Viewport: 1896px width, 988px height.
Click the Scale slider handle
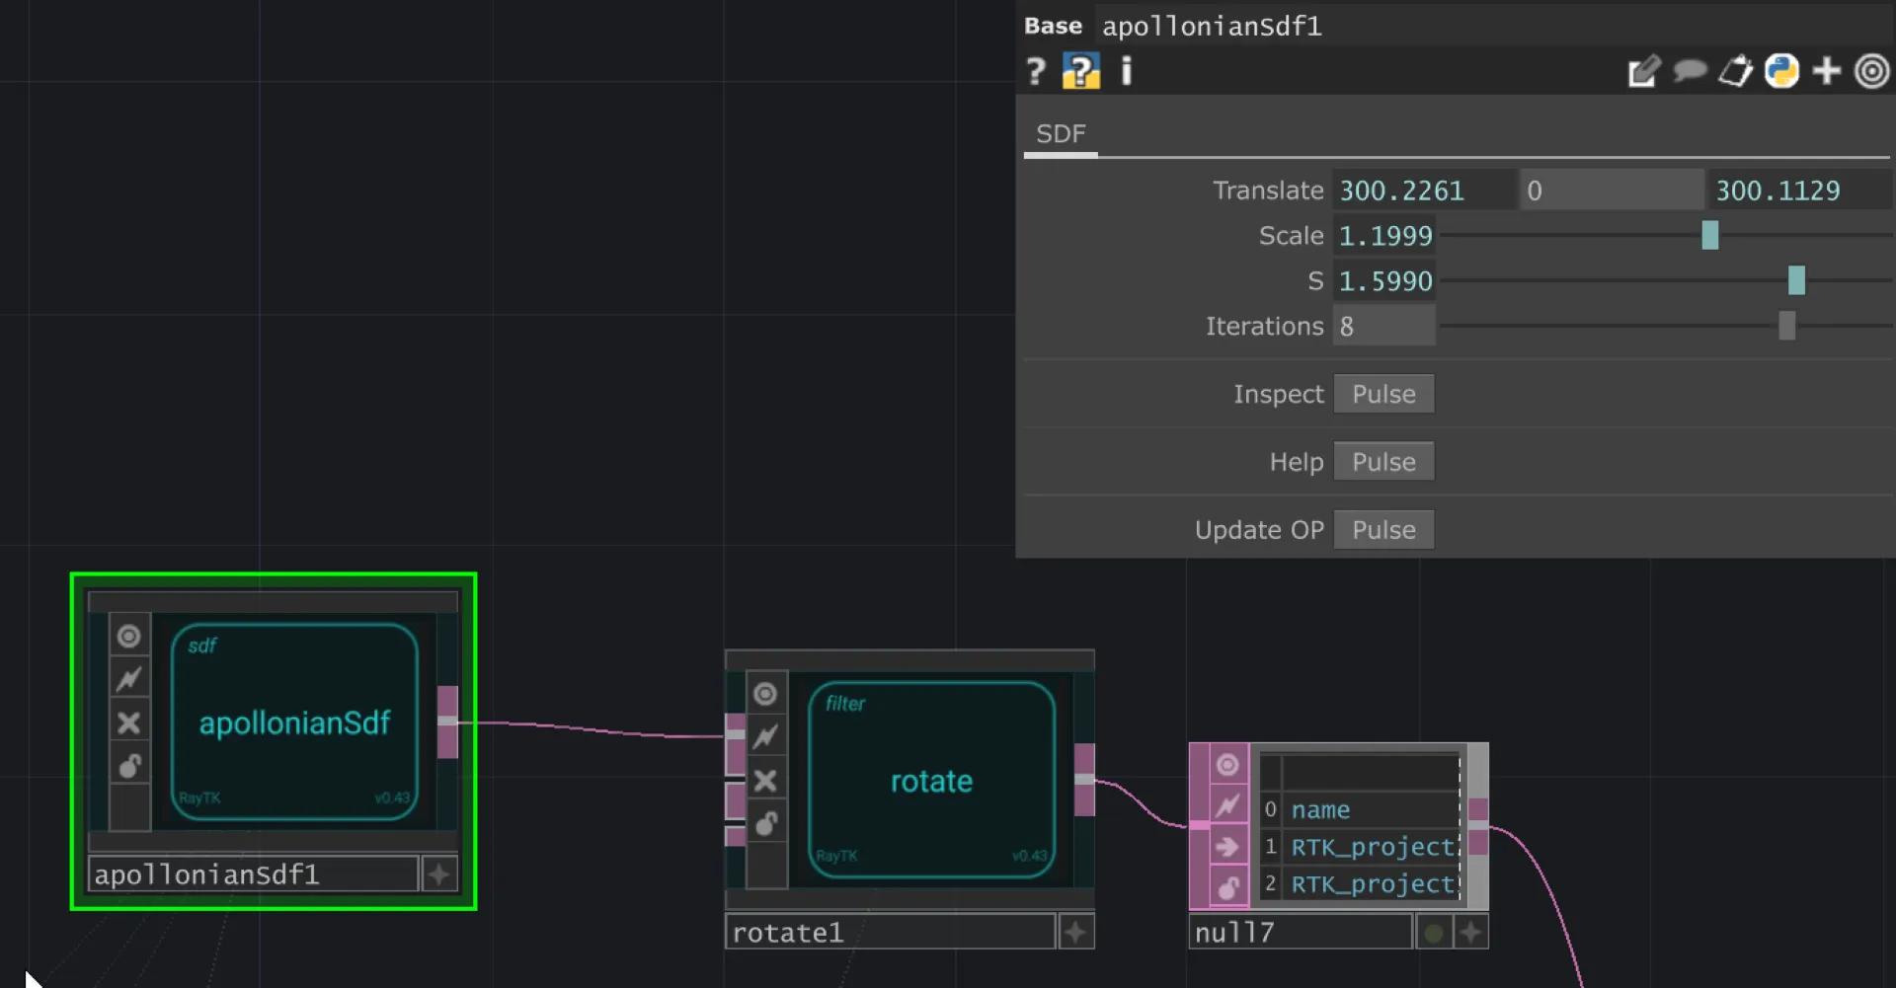1710,235
